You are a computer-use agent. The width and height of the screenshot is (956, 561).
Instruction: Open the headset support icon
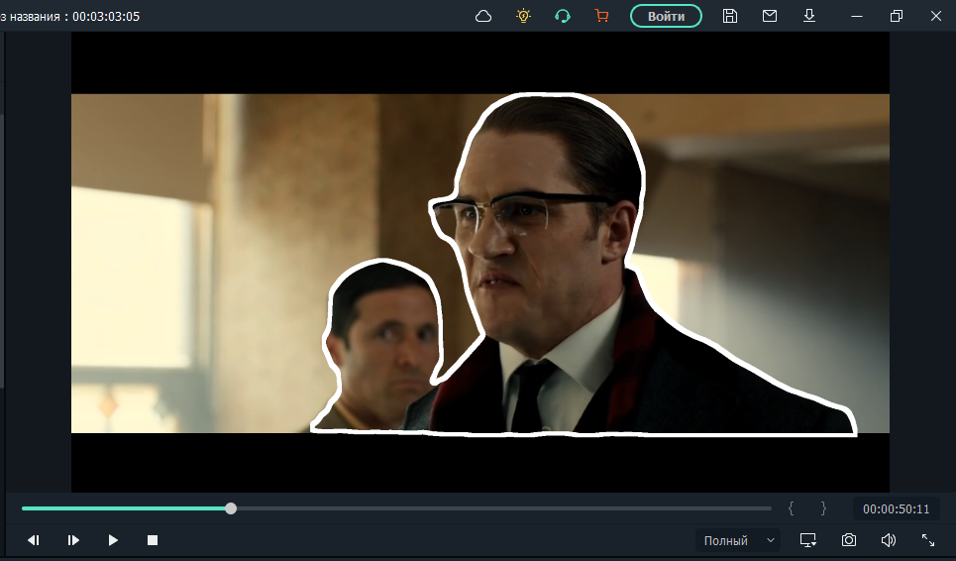(x=562, y=16)
